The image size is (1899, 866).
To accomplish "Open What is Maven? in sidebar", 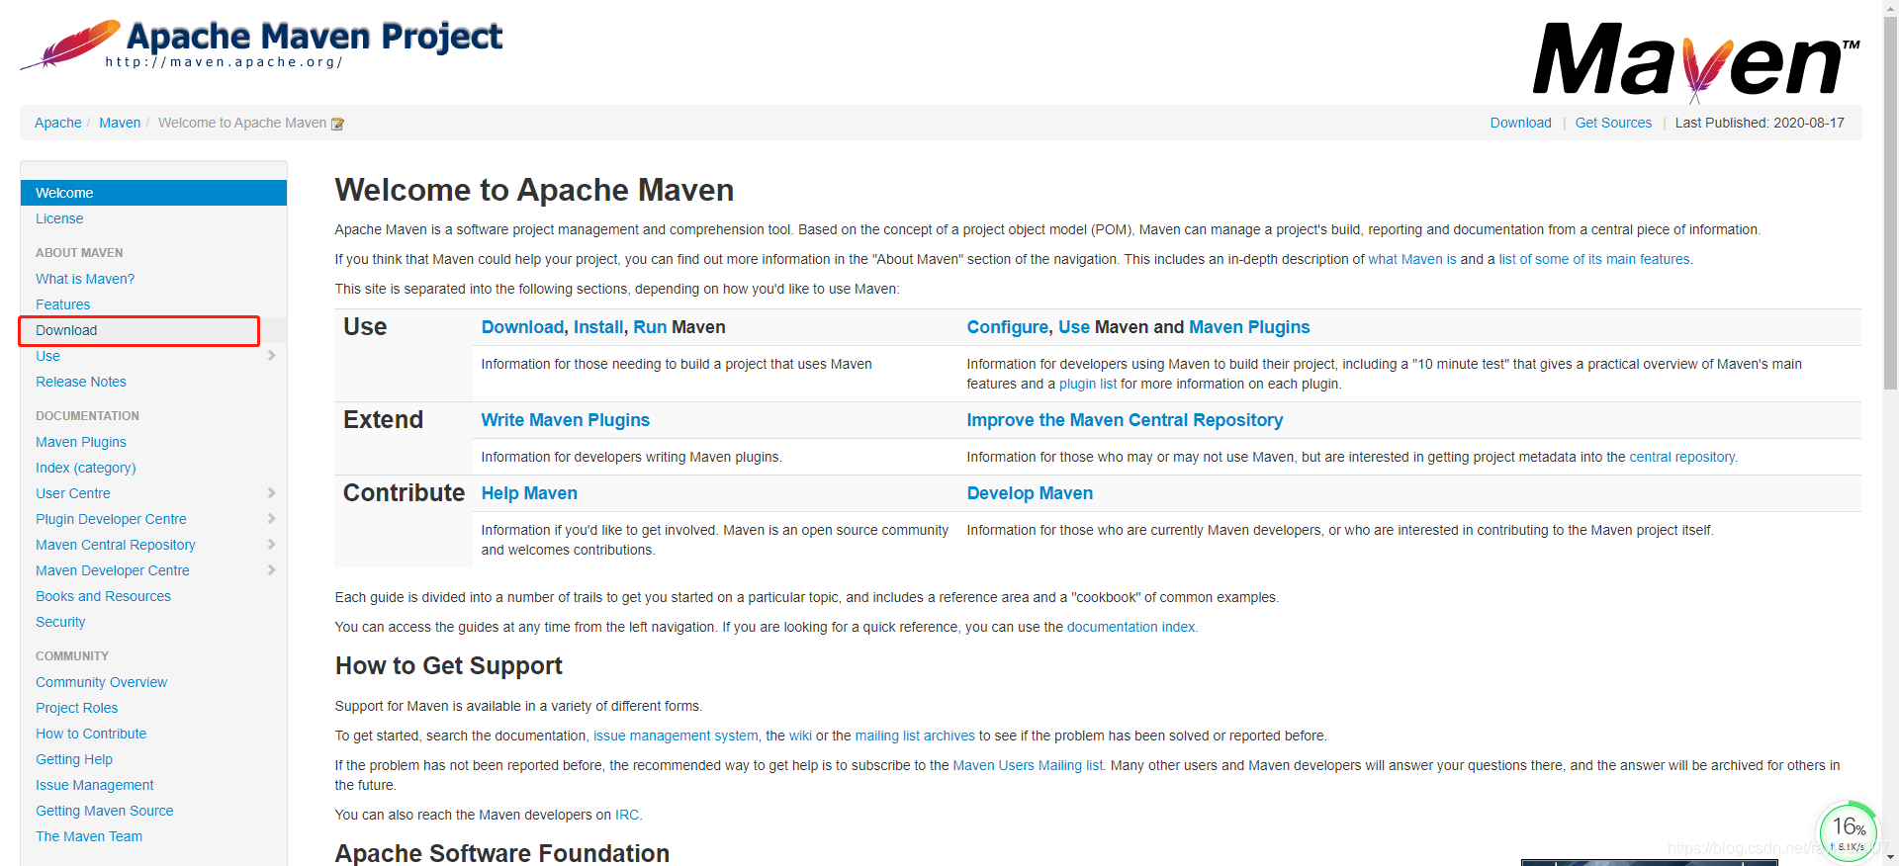I will [x=85, y=279].
